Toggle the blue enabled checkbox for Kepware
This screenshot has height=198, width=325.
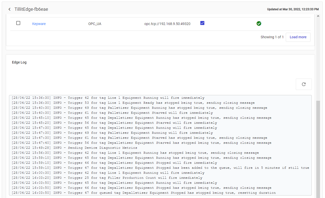(202, 23)
